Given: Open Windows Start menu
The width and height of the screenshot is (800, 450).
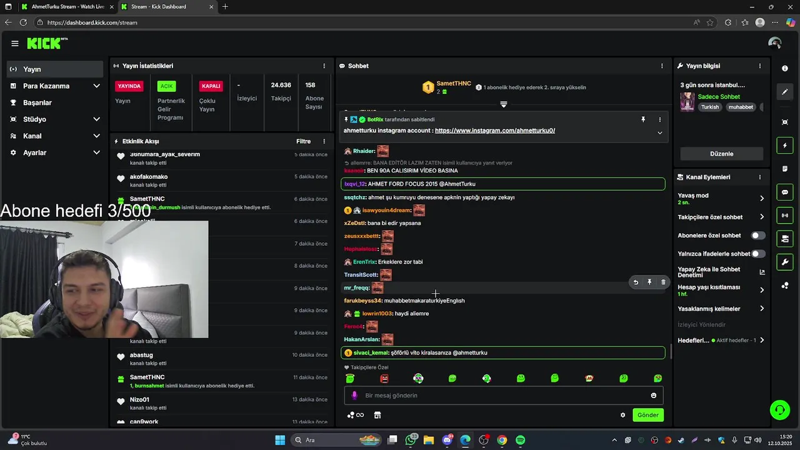Looking at the screenshot, I should pyautogui.click(x=280, y=440).
